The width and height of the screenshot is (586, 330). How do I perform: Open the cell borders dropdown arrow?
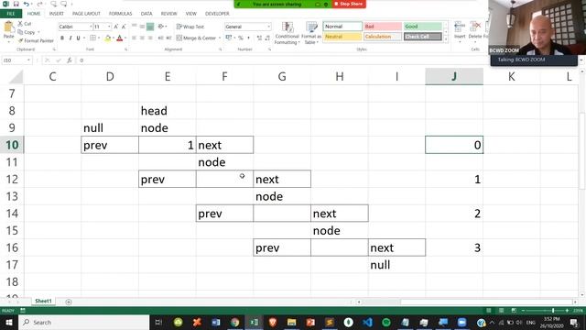[x=99, y=38]
